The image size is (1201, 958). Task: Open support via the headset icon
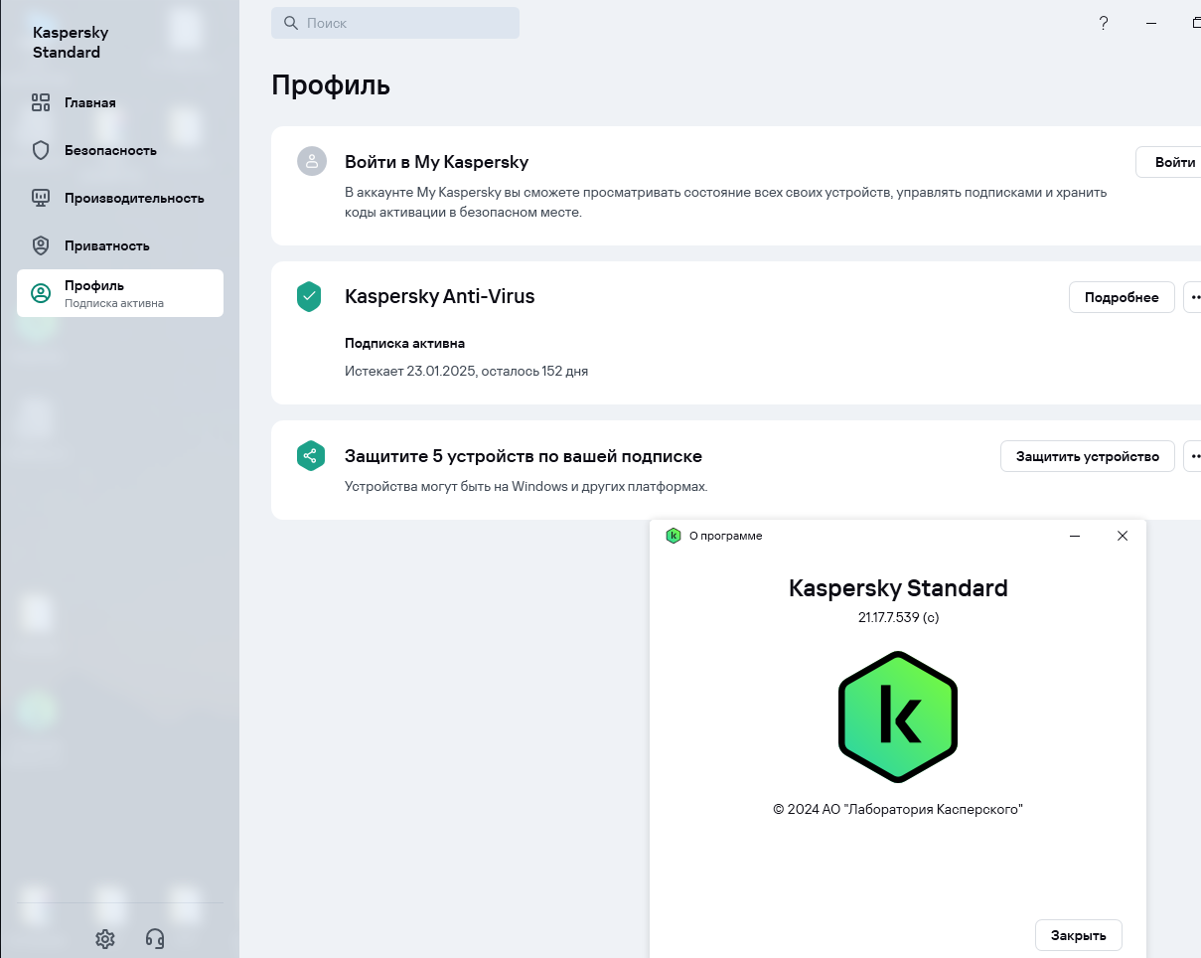pos(155,938)
